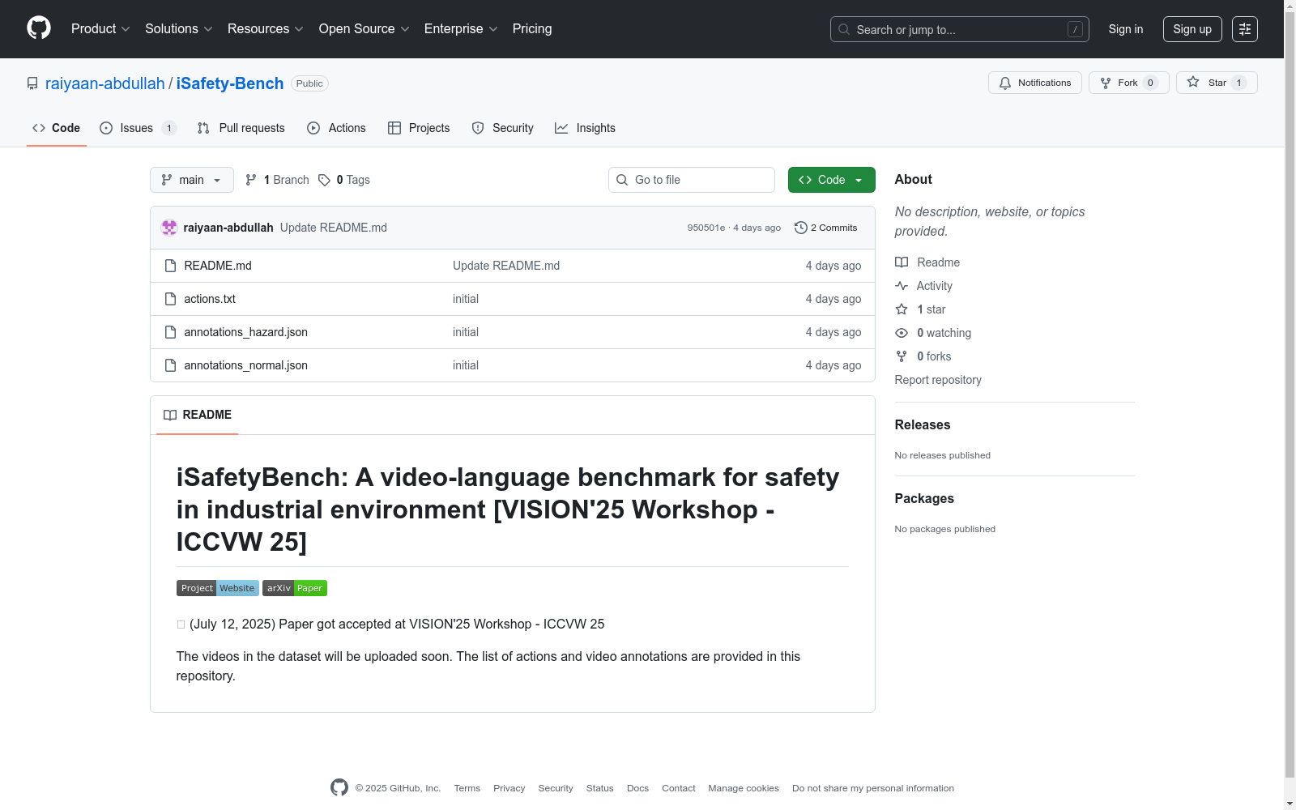
Task: Expand the Solutions menu
Action: point(179,29)
